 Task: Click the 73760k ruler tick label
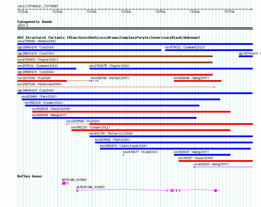pyautogui.click(x=195, y=12)
